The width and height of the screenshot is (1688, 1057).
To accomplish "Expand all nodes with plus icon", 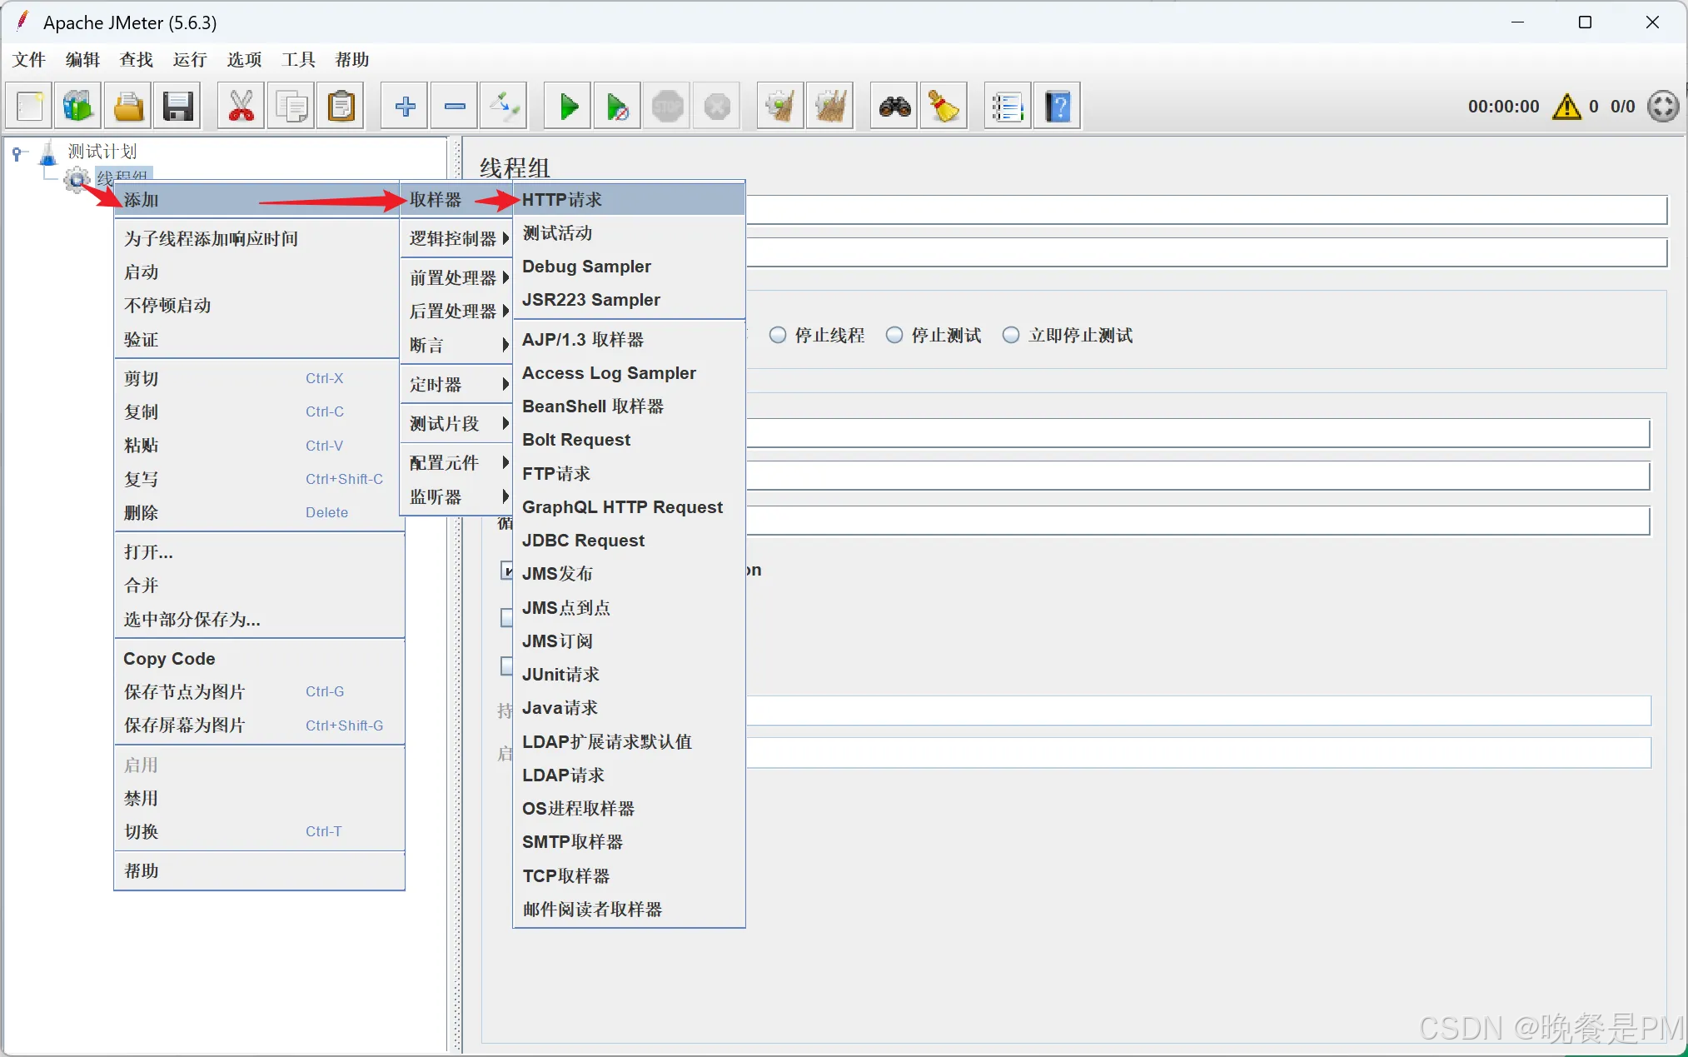I will click(x=405, y=106).
